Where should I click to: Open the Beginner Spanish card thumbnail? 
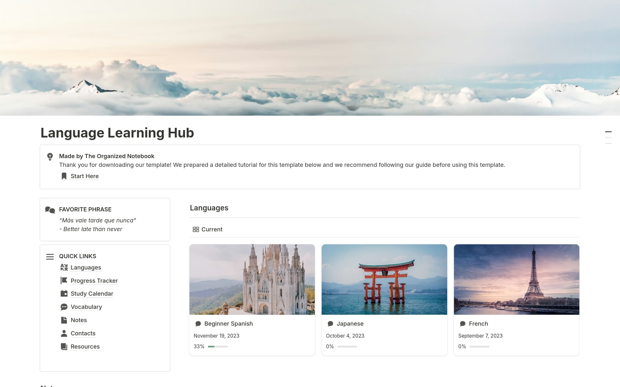tap(252, 279)
